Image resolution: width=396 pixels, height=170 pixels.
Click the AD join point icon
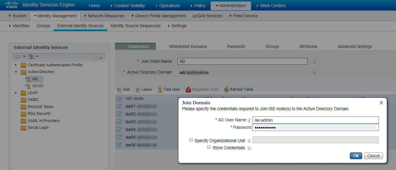point(28,79)
